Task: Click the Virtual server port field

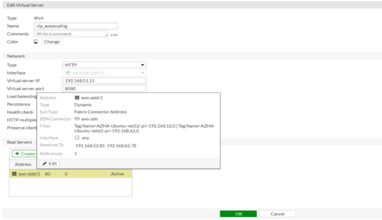Action: pos(105,89)
